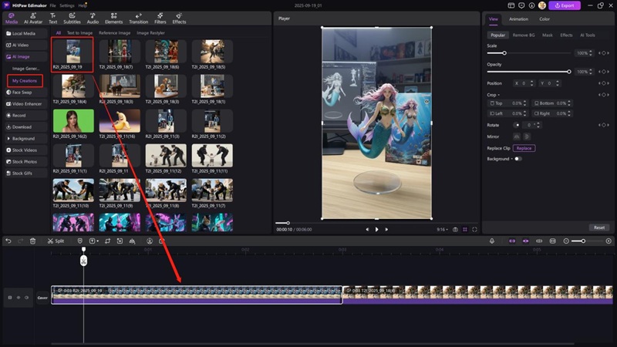Click the horizontal mirror icon in Mirror row
The image size is (617, 347).
pyautogui.click(x=517, y=136)
